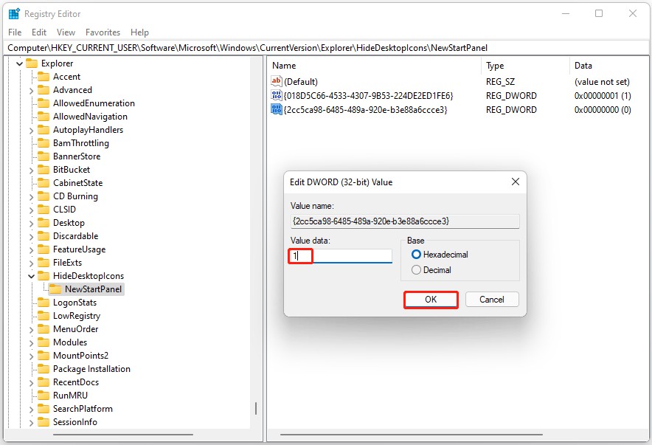The image size is (652, 445).
Task: Select the {2cc5ca98-6485-489a-920e-b3e88a6ccce3} DWORD icon
Action: 276,109
